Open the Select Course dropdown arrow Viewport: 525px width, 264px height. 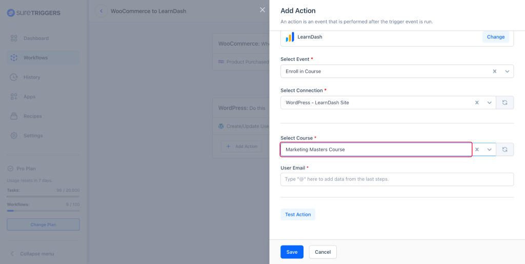click(x=490, y=149)
